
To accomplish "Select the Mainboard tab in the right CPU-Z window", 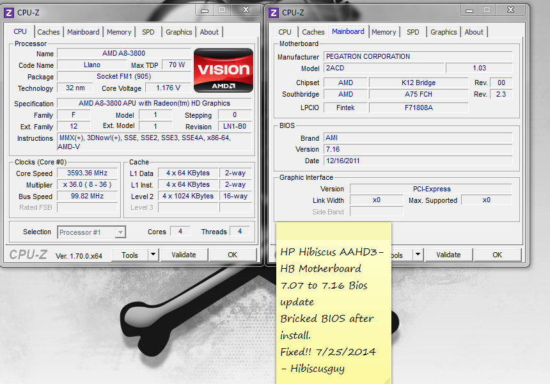I will click(x=348, y=31).
